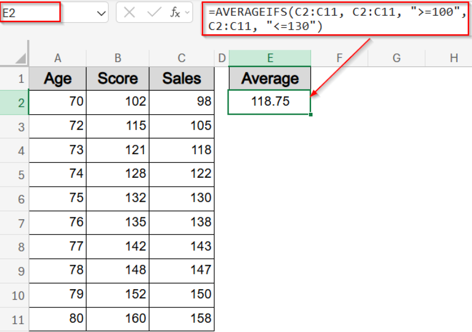Viewport: 472px width, 332px height.
Task: Open the Name Box dropdown arrow
Action: tap(101, 12)
